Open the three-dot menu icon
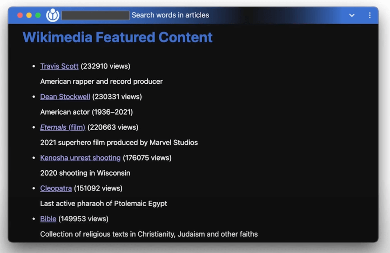The height and width of the screenshot is (253, 390). pyautogui.click(x=370, y=15)
